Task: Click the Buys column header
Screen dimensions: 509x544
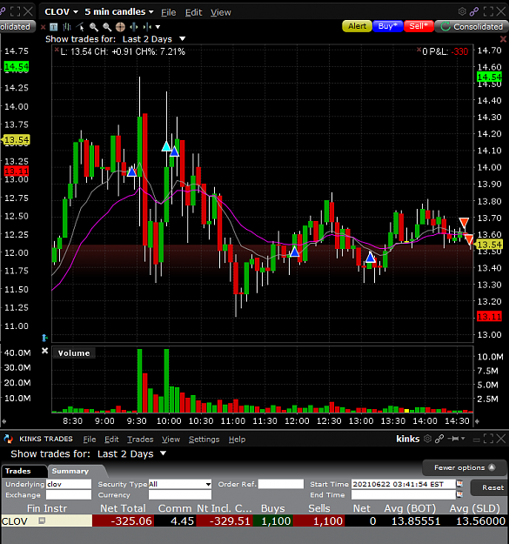Action: pyautogui.click(x=273, y=508)
